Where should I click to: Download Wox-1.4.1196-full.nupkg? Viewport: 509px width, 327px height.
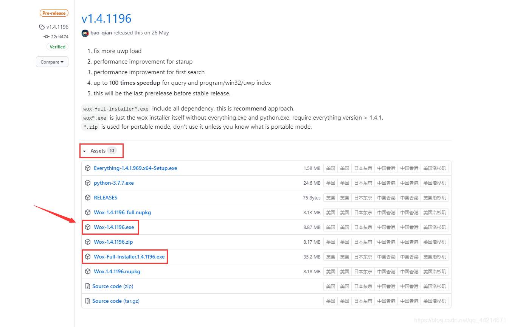coord(122,212)
